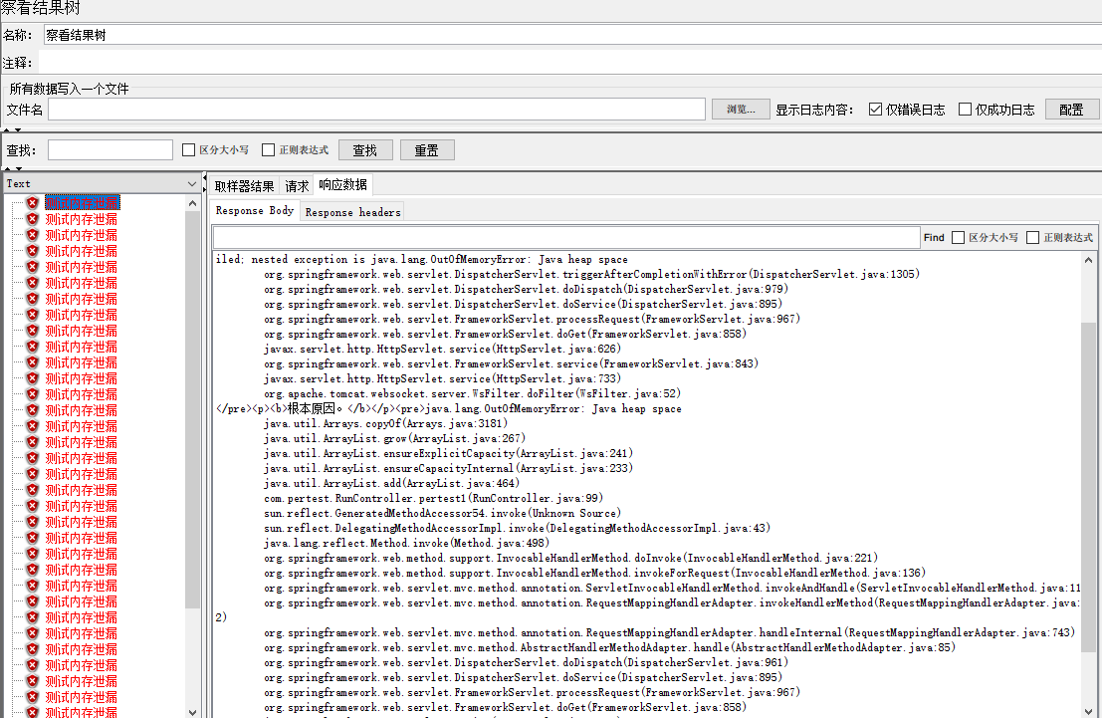Click into the 文件名 input field
1102x718 pixels.
(x=376, y=110)
